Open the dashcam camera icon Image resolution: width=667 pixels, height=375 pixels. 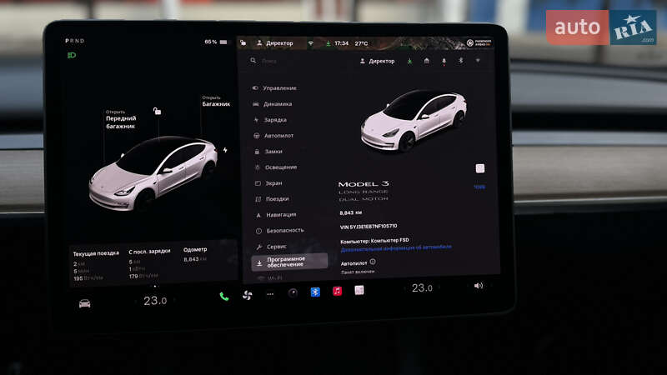(293, 292)
